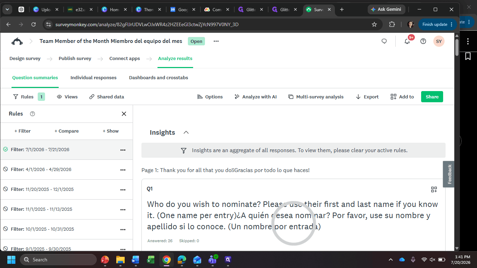
Task: Show hidden system tray icons
Action: coord(390,260)
